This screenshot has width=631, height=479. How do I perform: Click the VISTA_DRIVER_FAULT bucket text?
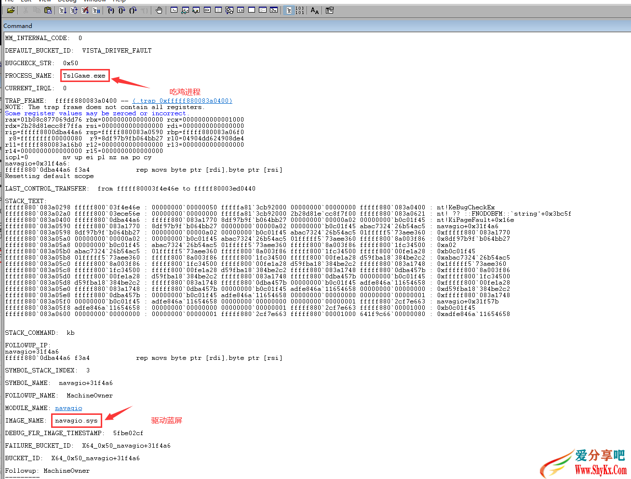117,51
